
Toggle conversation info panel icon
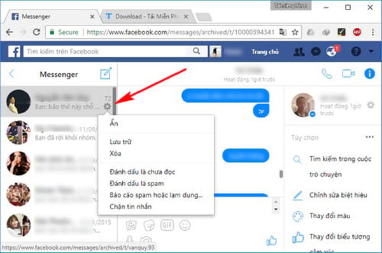[369, 74]
